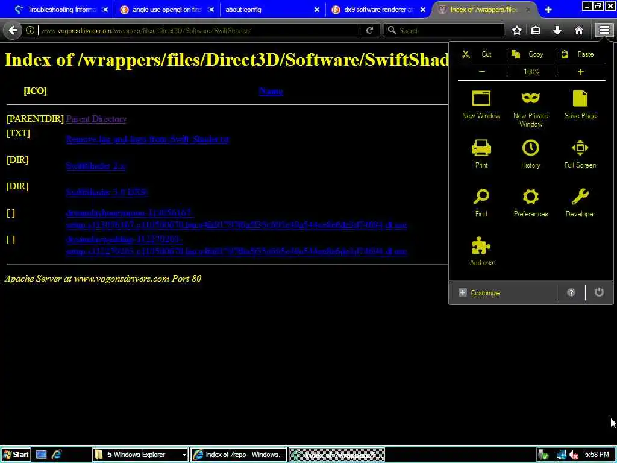Image resolution: width=617 pixels, height=463 pixels.
Task: Open SwiftShader 2.x directory link
Action: point(96,166)
